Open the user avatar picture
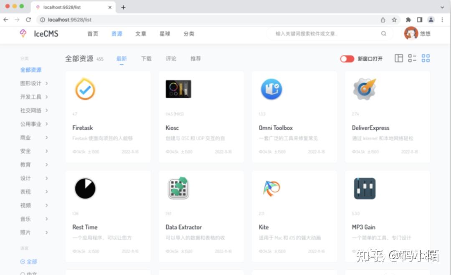Viewport: 451px width, 275px height. pos(411,33)
